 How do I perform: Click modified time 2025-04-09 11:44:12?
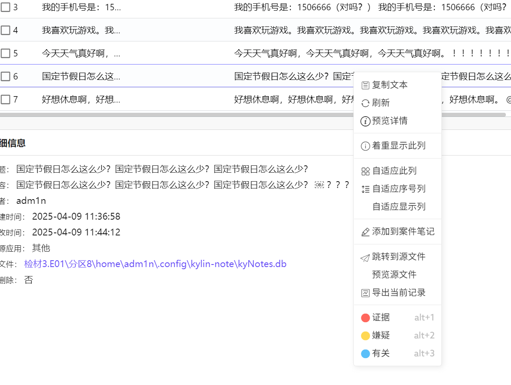coord(76,232)
